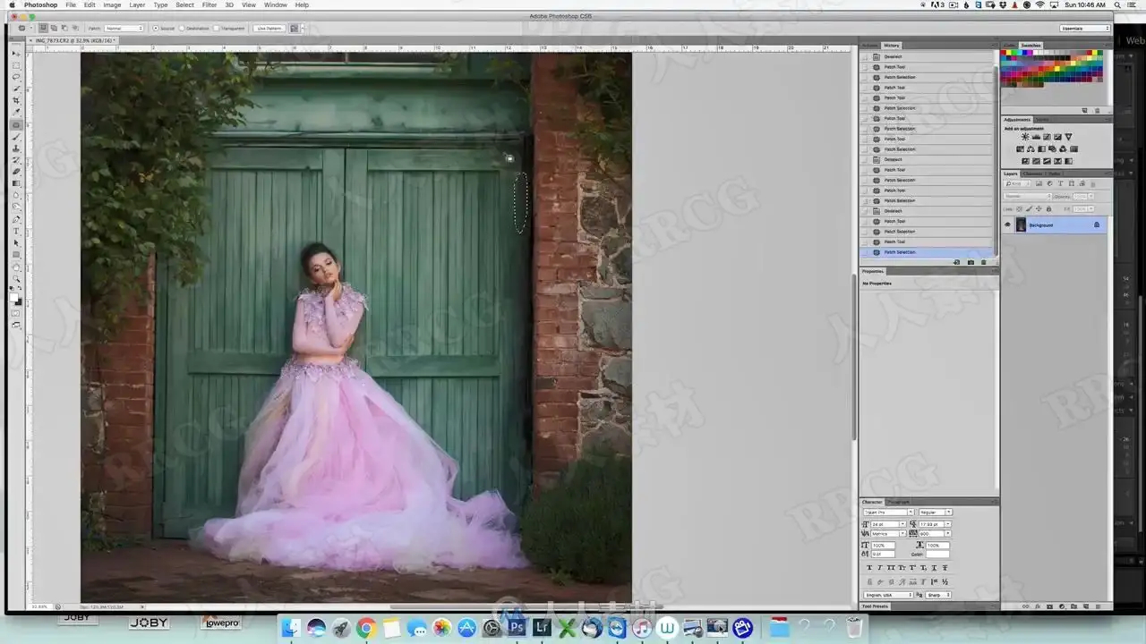Select the Destination radio button

click(184, 28)
